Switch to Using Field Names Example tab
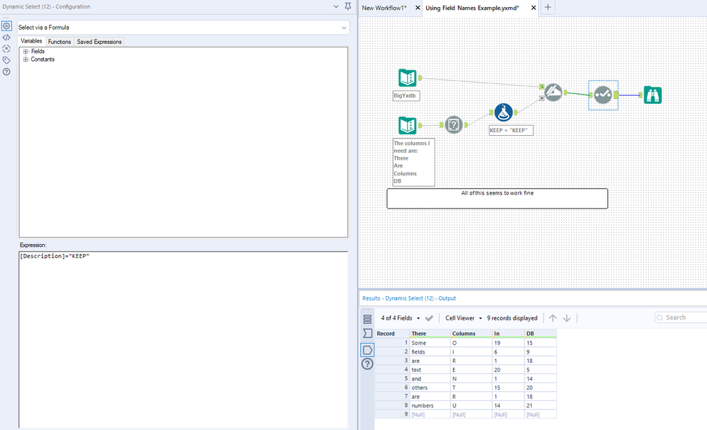The width and height of the screenshot is (707, 430). point(472,8)
